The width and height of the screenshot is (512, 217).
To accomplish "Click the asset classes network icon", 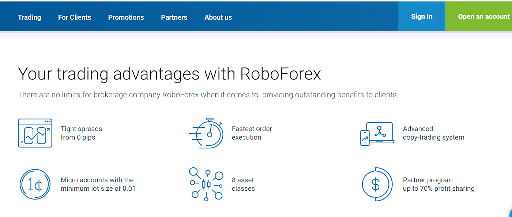I will pos(206,184).
